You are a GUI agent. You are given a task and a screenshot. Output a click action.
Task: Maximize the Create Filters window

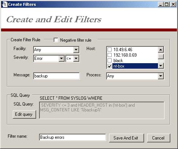tap(167, 4)
